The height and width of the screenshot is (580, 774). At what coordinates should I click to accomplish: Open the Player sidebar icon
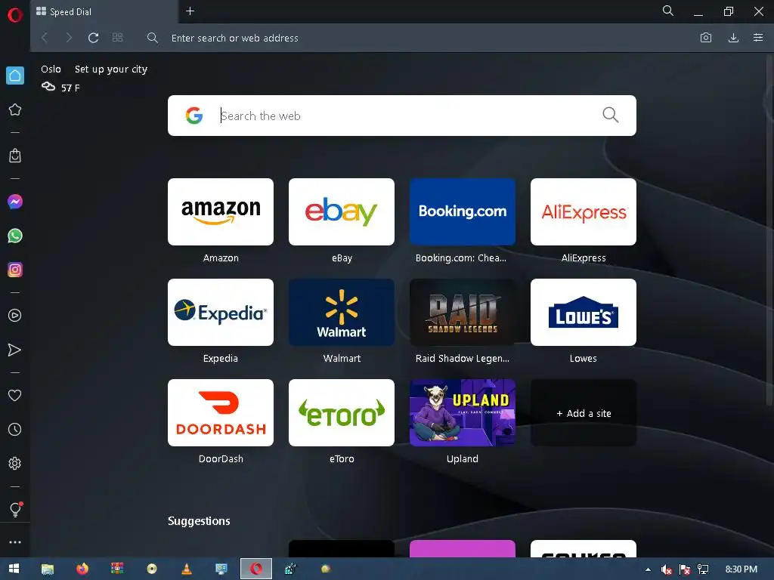pyautogui.click(x=15, y=316)
